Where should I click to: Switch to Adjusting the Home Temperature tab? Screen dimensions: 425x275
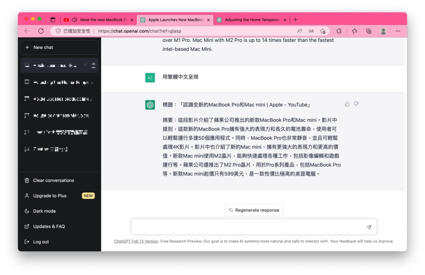tap(253, 20)
